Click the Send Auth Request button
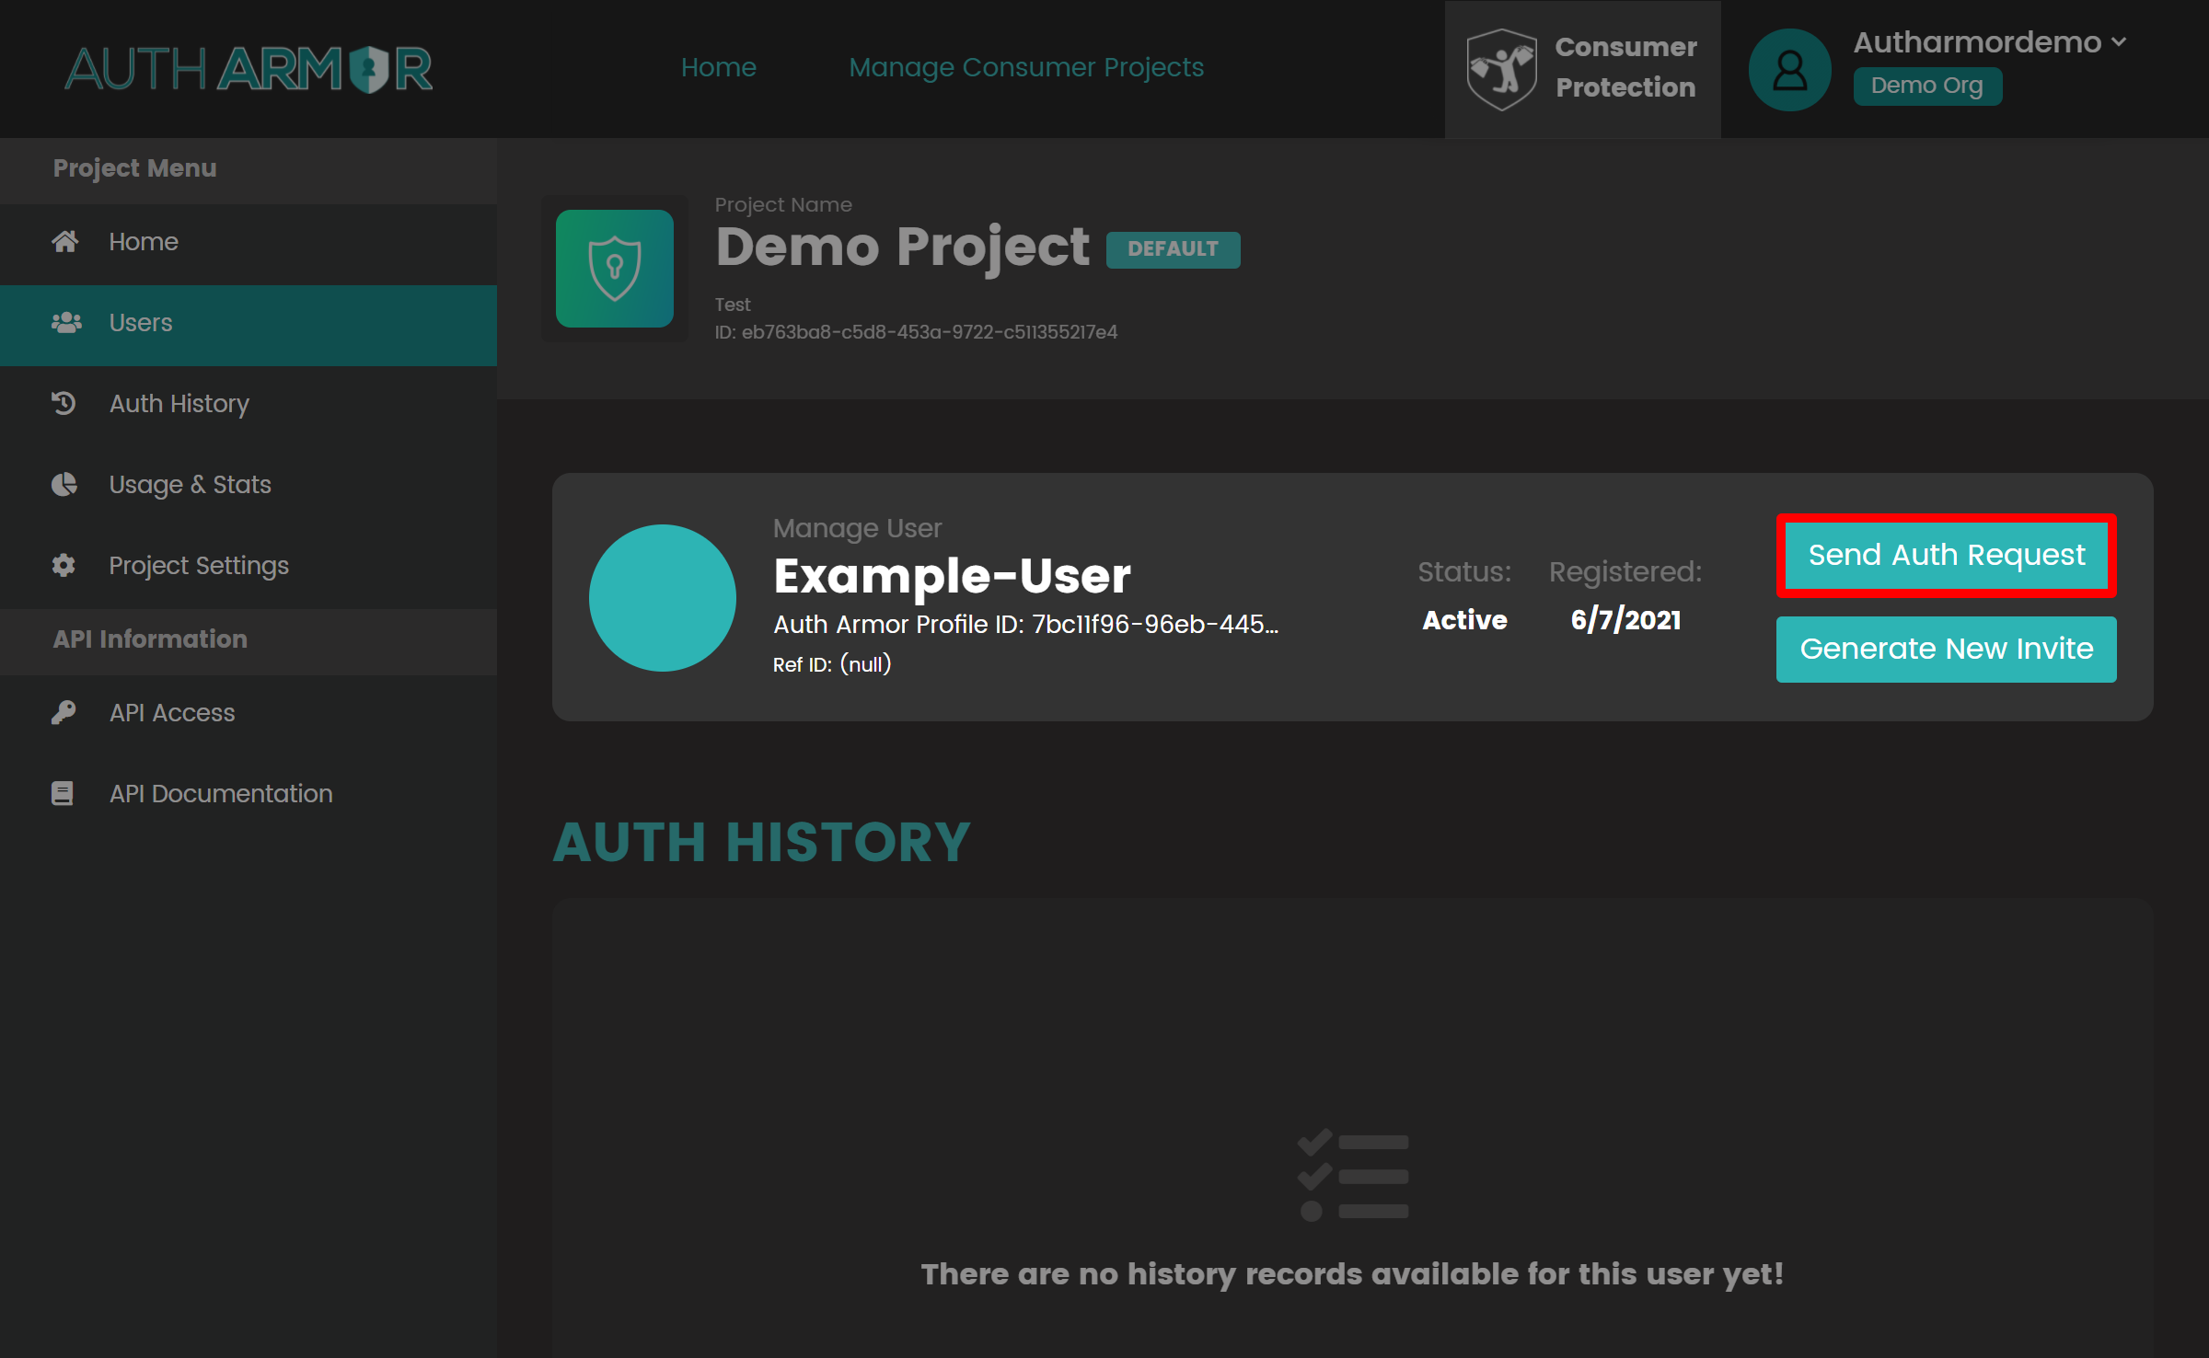Image resolution: width=2209 pixels, height=1358 pixels. (x=1947, y=555)
